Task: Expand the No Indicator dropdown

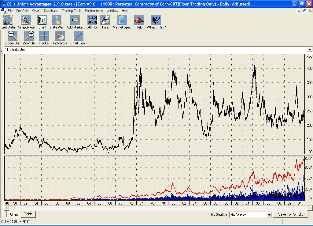Action: pos(310,49)
